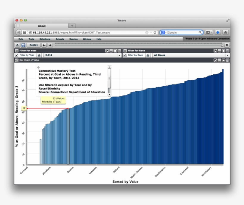
Task: Click the Filter for Race panel settings icon
Action: coord(124,51)
